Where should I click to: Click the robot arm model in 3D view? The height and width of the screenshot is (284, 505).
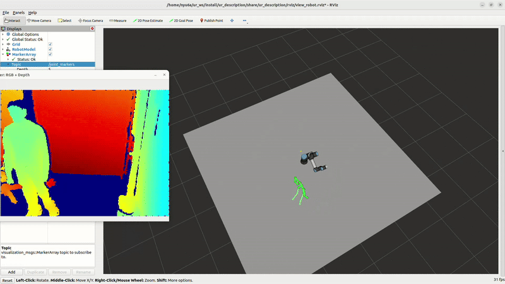pos(313,162)
